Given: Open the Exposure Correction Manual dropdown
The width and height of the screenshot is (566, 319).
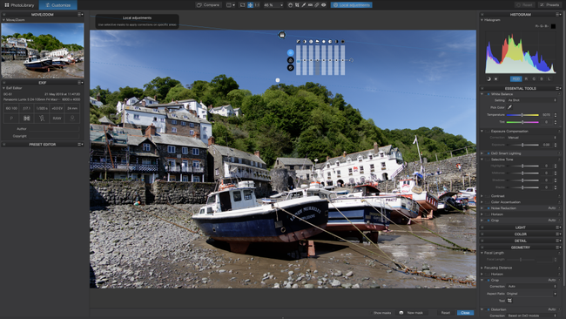Looking at the screenshot, I should (532, 138).
